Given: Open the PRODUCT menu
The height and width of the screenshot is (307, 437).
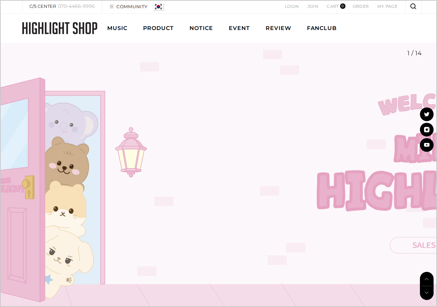Looking at the screenshot, I should [158, 28].
